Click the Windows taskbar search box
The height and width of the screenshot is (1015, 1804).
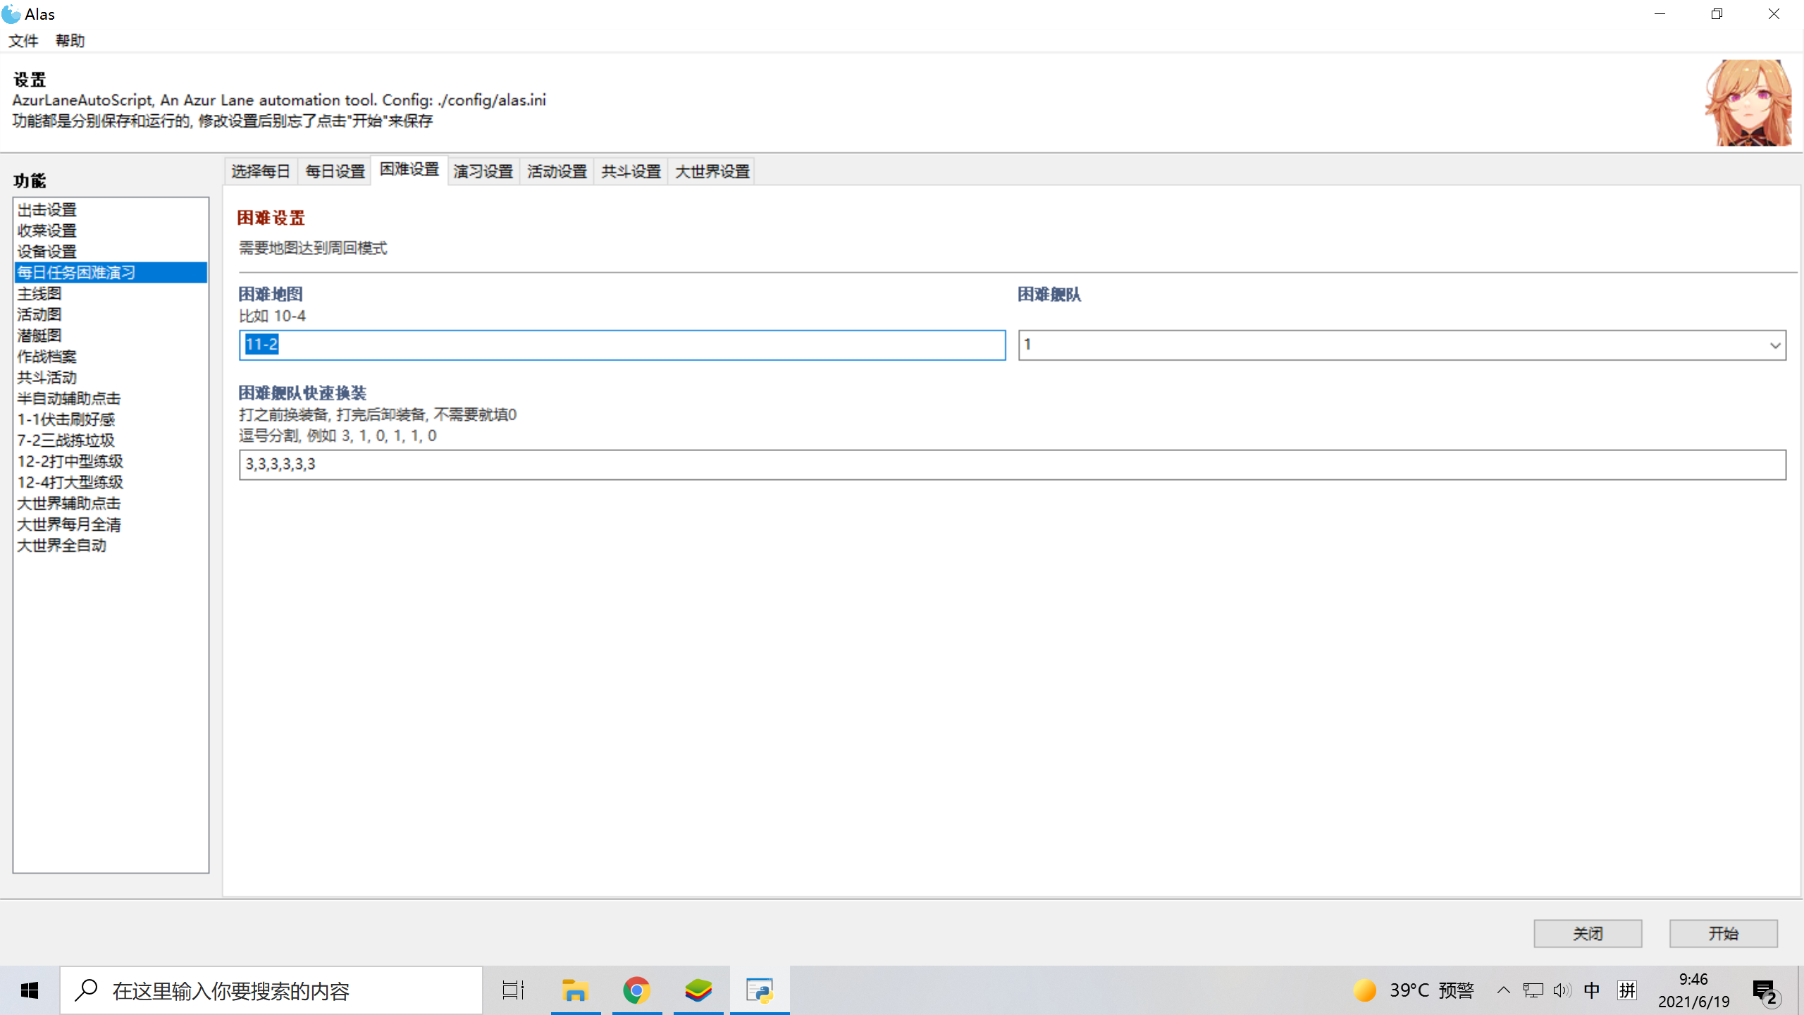pos(271,990)
